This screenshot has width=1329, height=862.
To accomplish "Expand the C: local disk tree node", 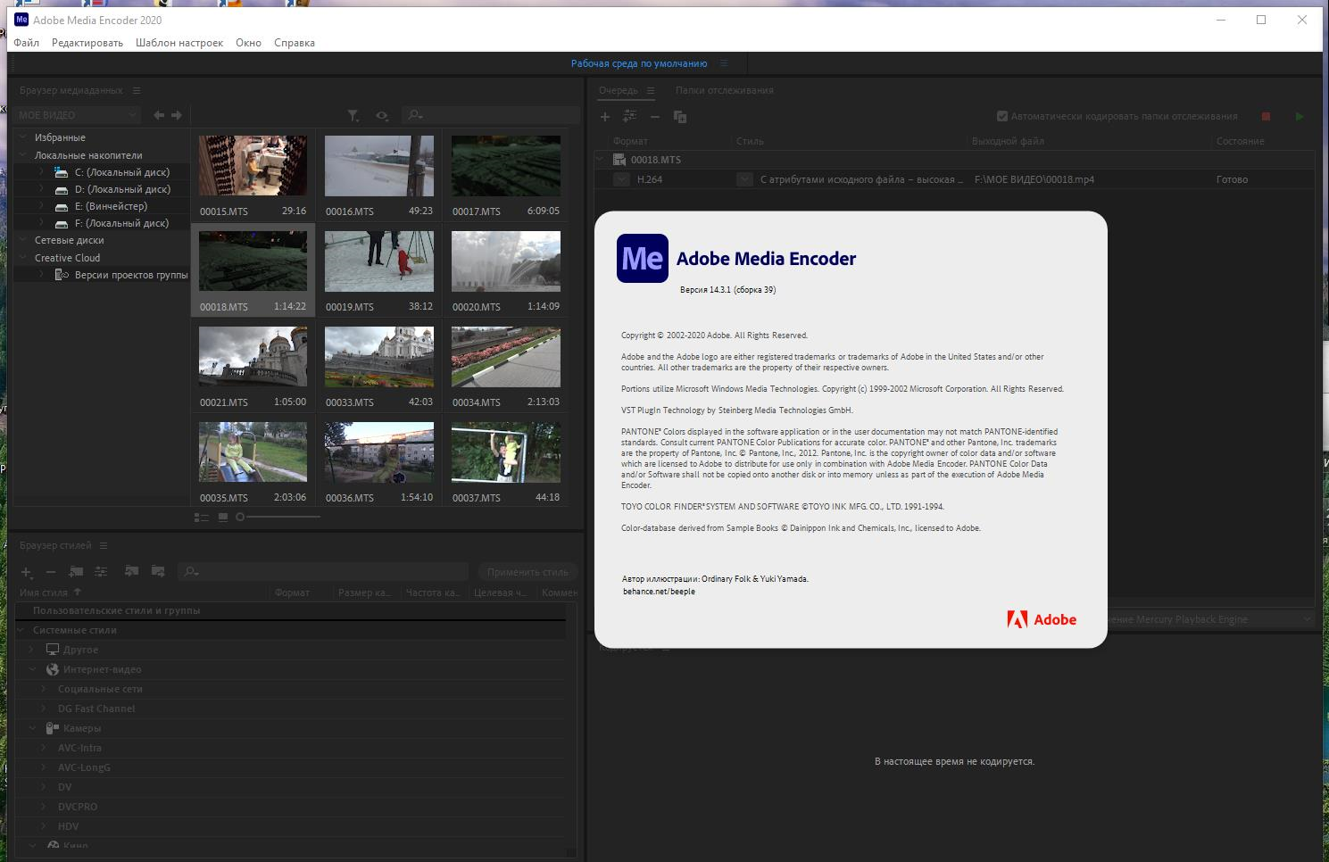I will [41, 172].
